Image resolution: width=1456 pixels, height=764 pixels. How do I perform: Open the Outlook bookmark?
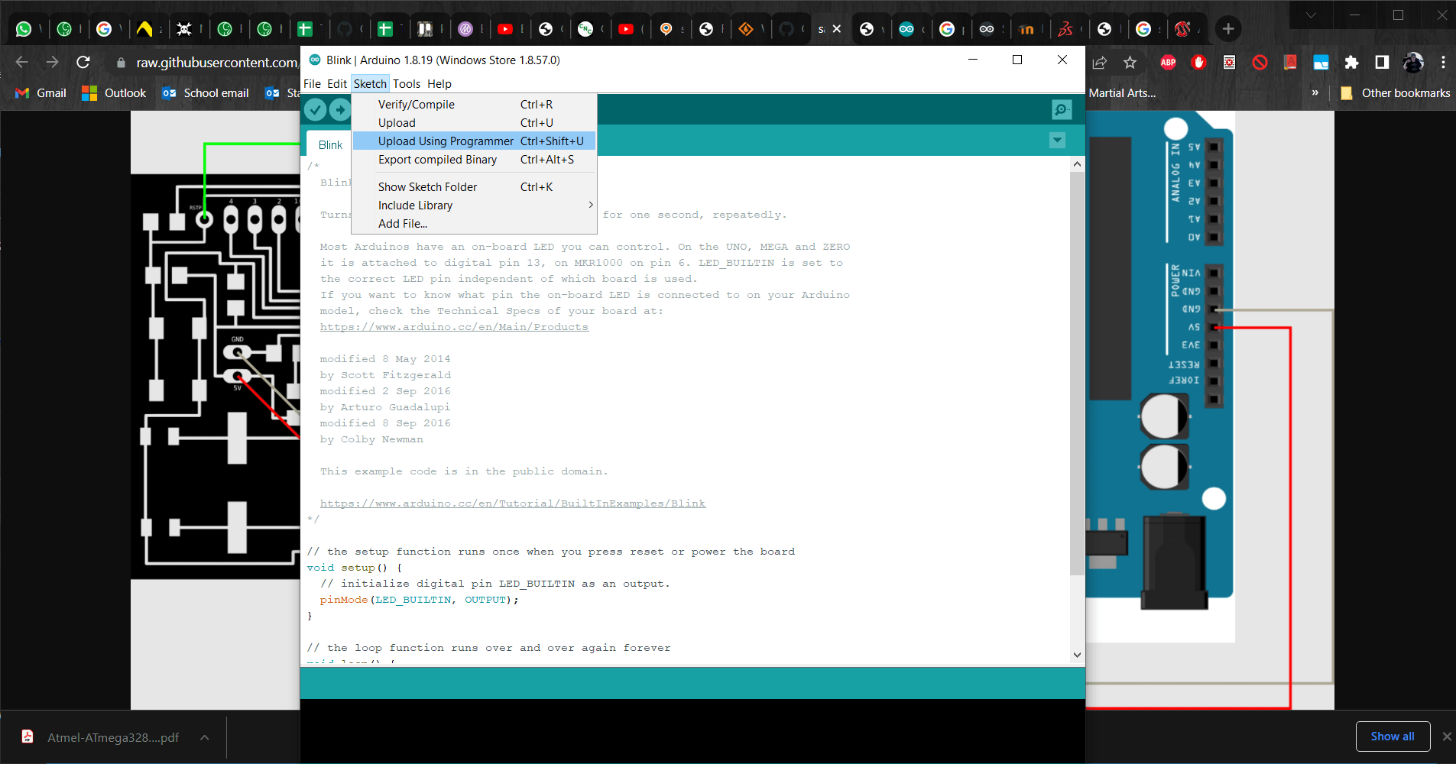click(114, 93)
